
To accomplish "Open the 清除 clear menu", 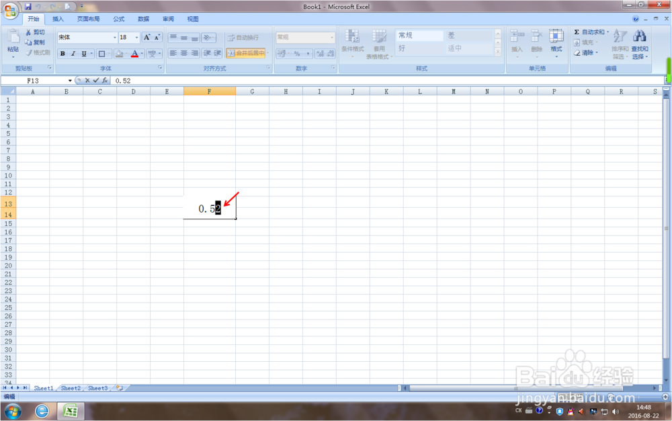I will coord(586,52).
